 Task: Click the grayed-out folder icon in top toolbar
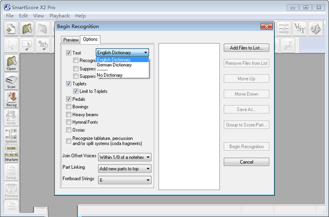click(43, 28)
